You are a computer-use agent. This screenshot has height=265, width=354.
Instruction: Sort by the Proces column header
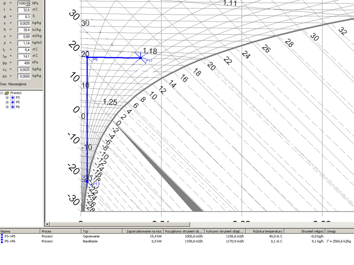pos(61,231)
